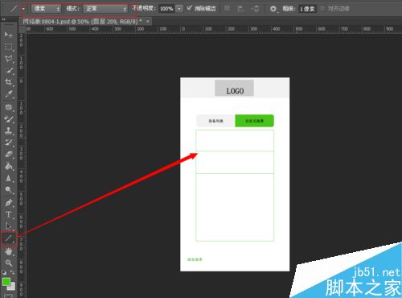Select the Eyedropper tool
402x298 pixels.
[9, 94]
